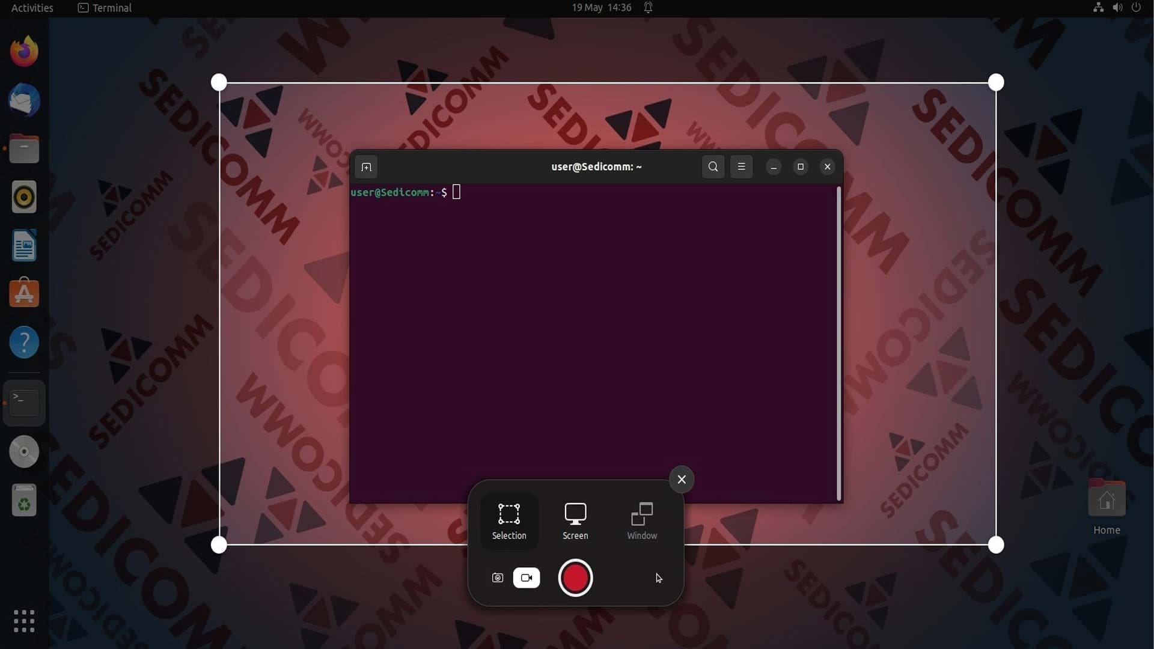Viewport: 1154px width, 649px height.
Task: Open the volume icon in system tray
Action: point(1117,8)
